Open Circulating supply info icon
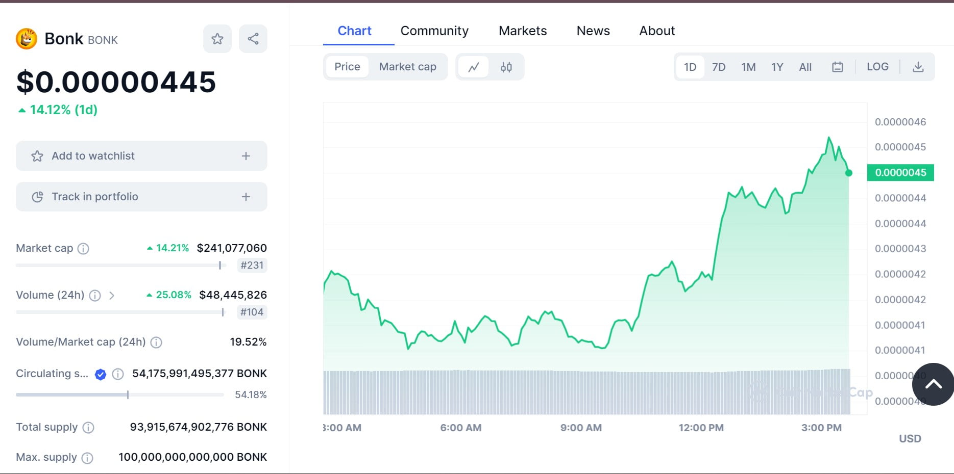This screenshot has height=474, width=954. tap(118, 375)
